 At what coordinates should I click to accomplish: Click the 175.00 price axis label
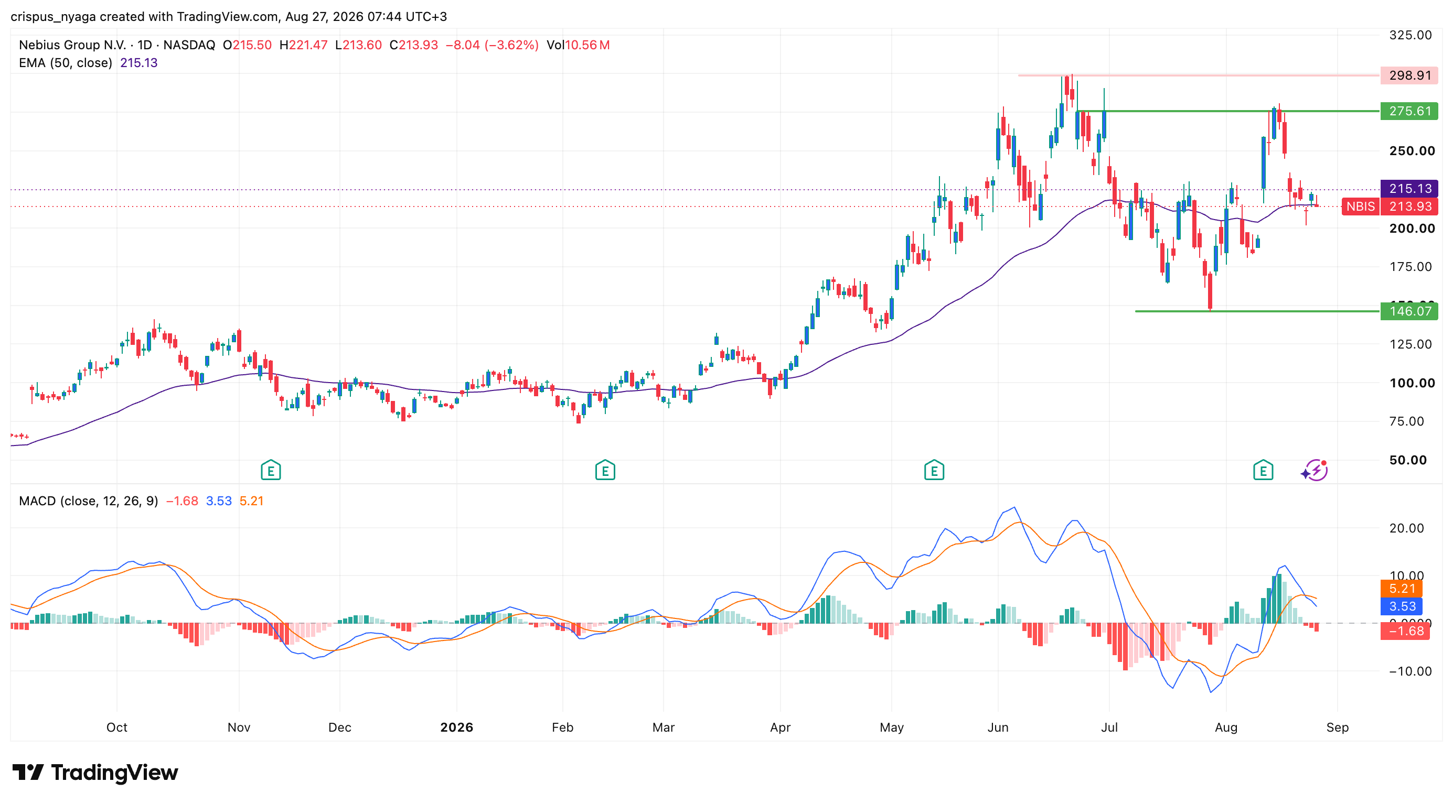[1410, 266]
